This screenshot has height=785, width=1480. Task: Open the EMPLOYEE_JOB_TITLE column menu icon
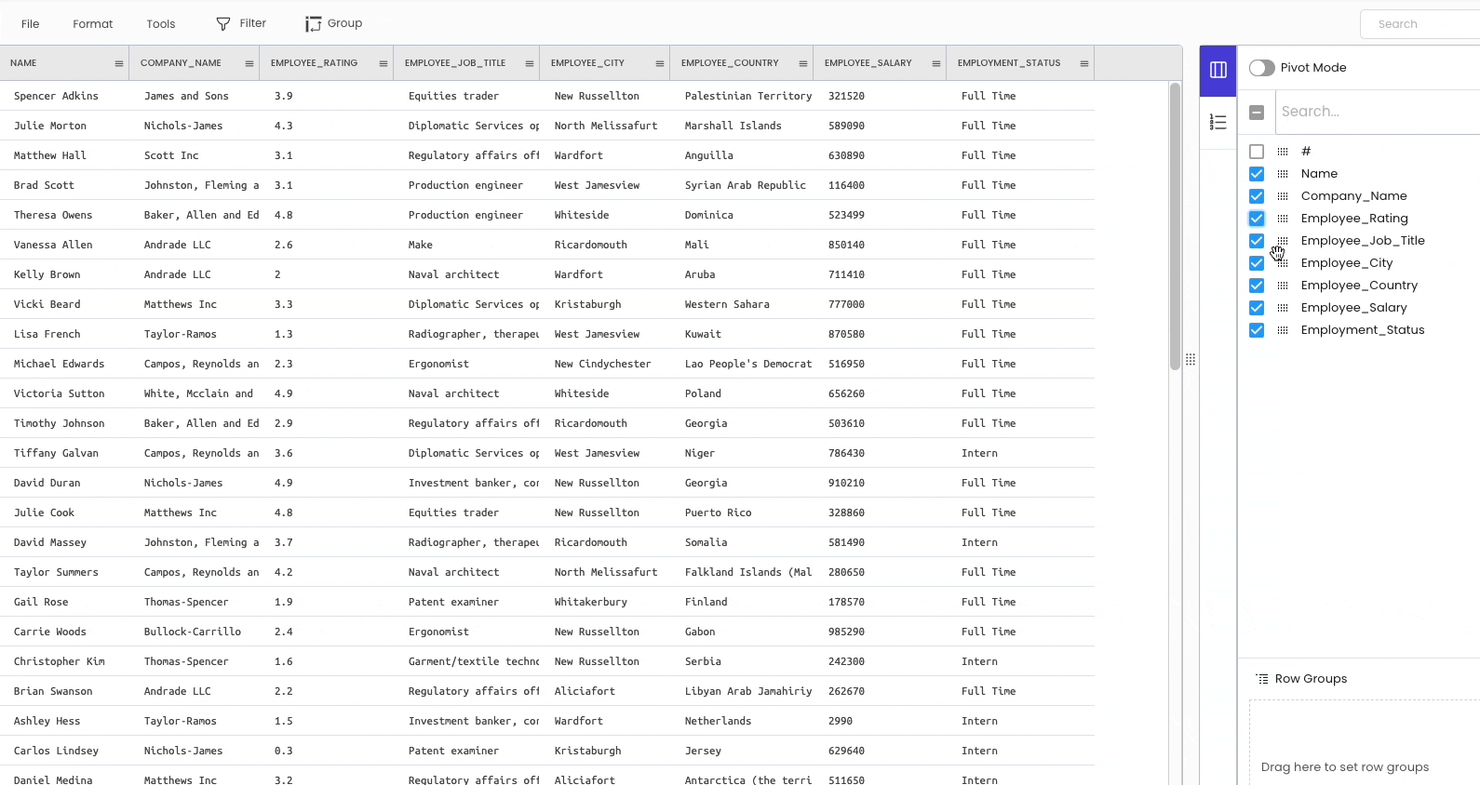point(529,63)
